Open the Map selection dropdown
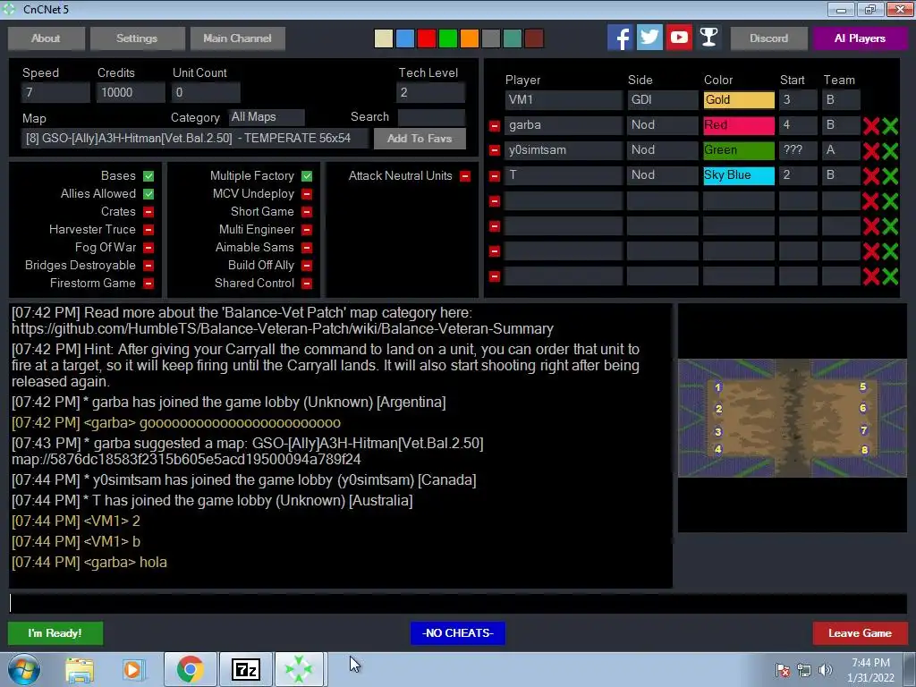Viewport: 916px width, 687px height. 195,139
